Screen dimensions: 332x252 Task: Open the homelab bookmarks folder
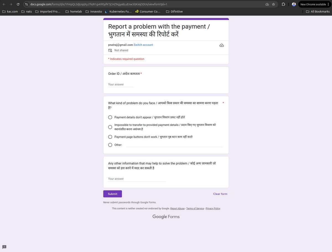tap(74, 12)
